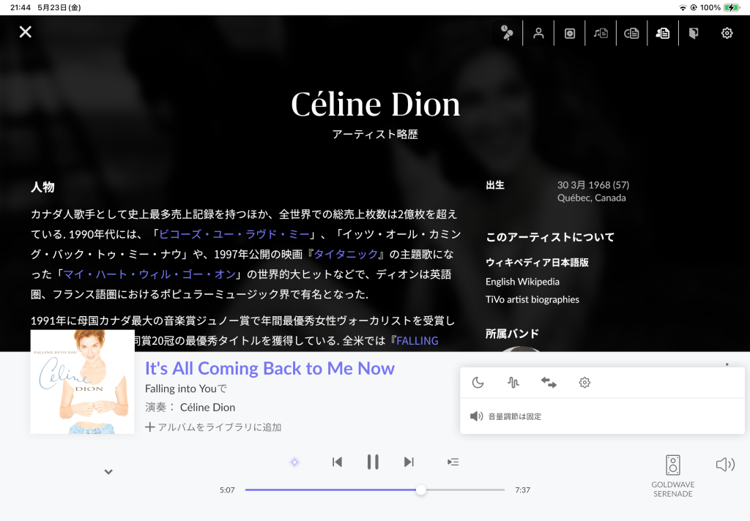The width and height of the screenshot is (750, 521).
Task: Open the Falling into You album cover
Action: click(x=82, y=382)
